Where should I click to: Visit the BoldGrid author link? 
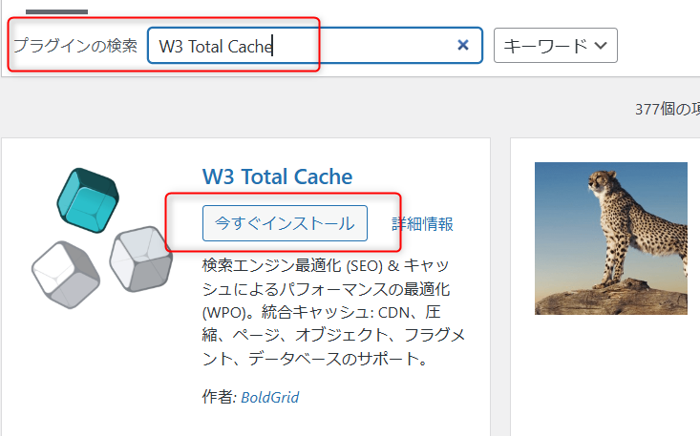pos(269,397)
